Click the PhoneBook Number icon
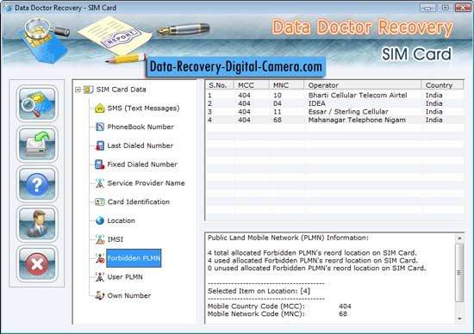Viewport: 474px width, 334px height. (99, 127)
